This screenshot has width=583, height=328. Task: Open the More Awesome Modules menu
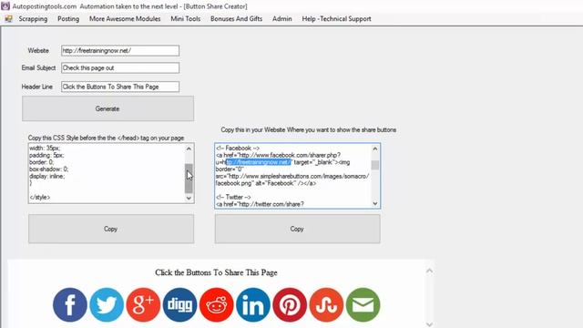pyautogui.click(x=125, y=18)
